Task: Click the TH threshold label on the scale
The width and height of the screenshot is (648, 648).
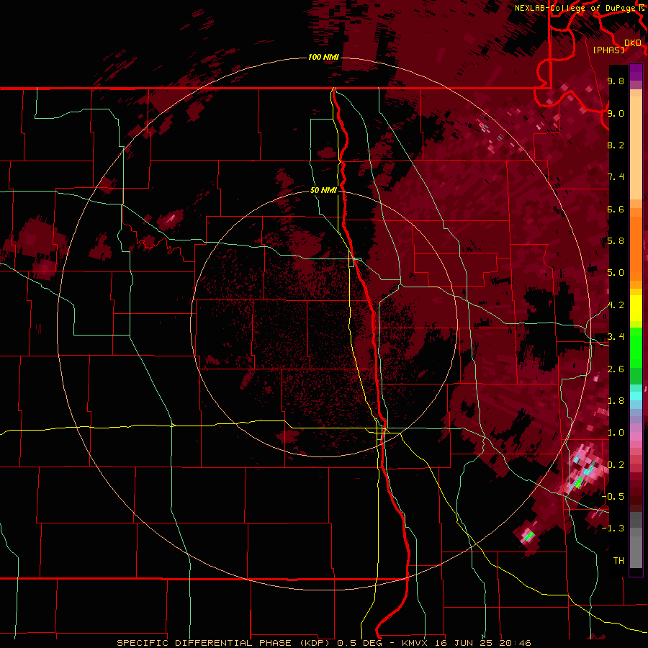Action: tap(618, 561)
